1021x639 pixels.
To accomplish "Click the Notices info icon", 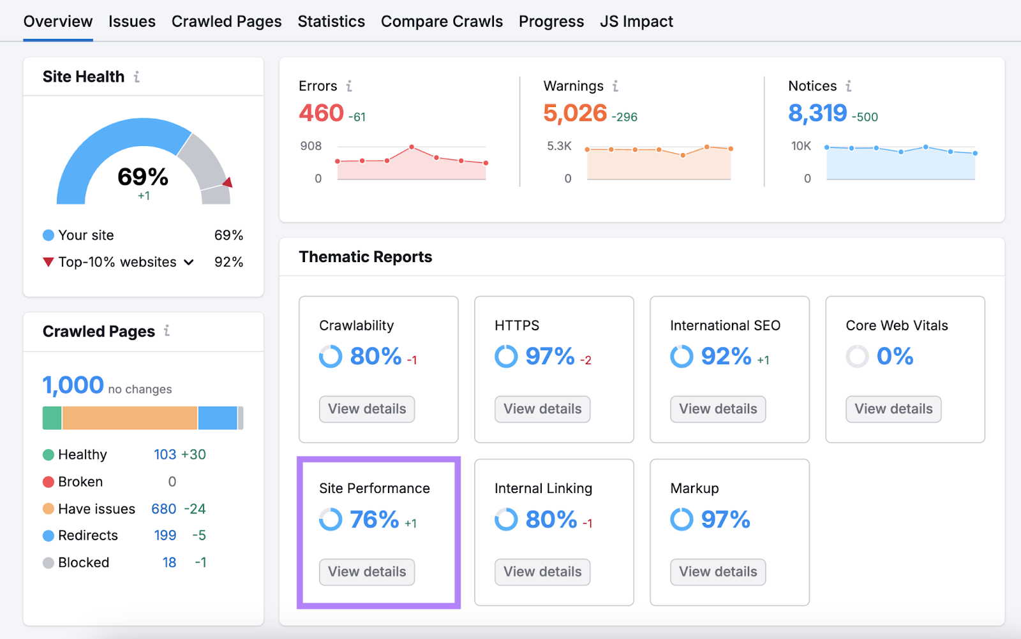I will [849, 85].
